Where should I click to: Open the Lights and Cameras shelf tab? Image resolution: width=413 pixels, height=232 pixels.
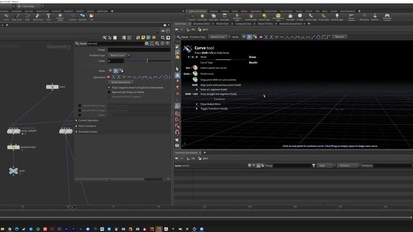[x=197, y=11]
